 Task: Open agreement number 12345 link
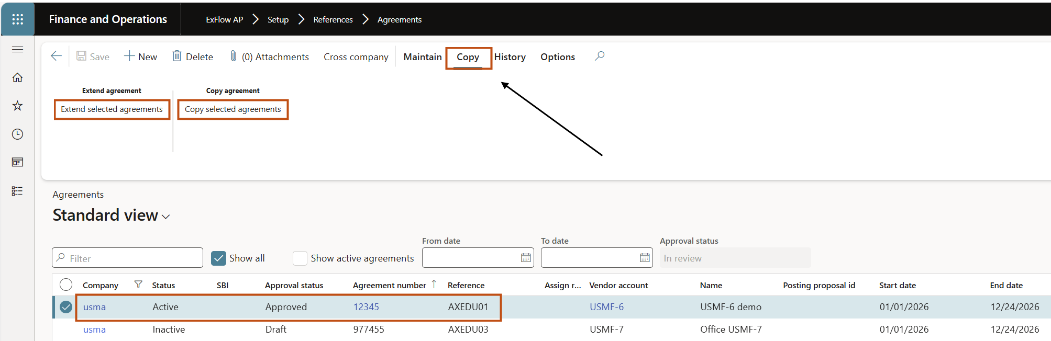click(366, 307)
